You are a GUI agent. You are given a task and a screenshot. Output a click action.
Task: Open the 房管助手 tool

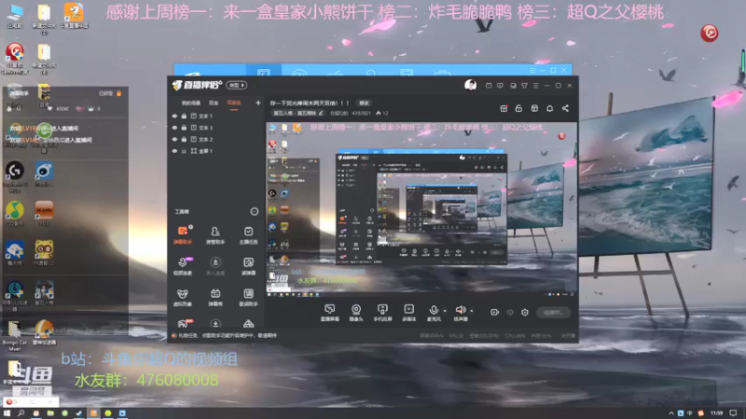(215, 235)
